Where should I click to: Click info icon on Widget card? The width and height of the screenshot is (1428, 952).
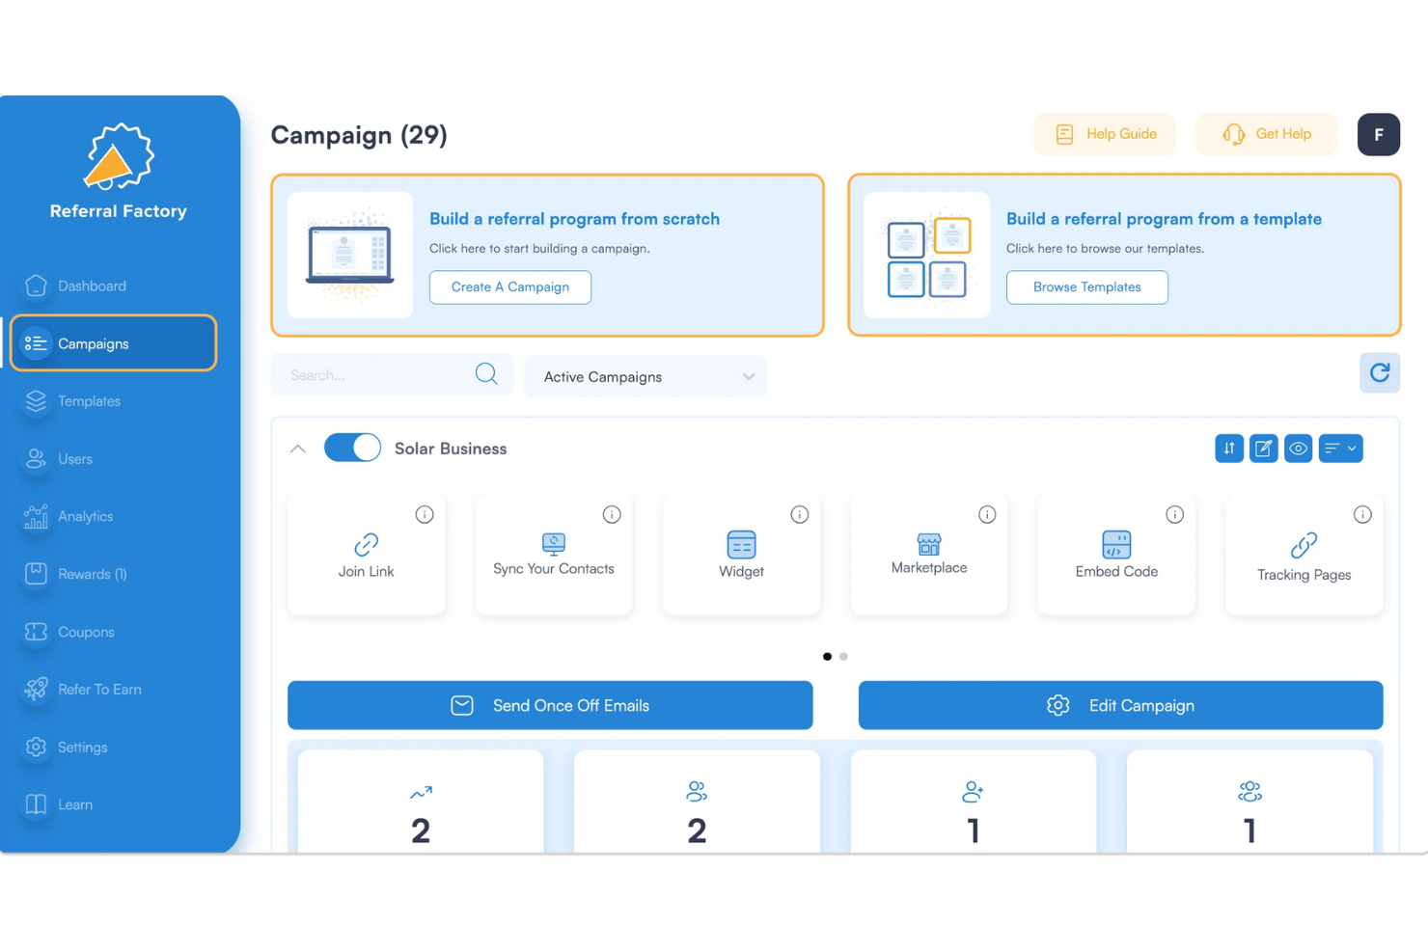point(800,515)
